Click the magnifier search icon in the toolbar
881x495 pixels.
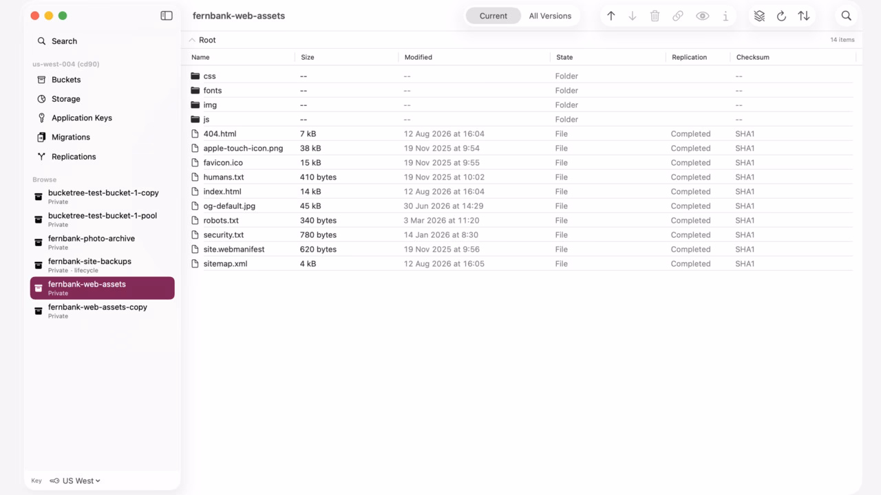847,16
